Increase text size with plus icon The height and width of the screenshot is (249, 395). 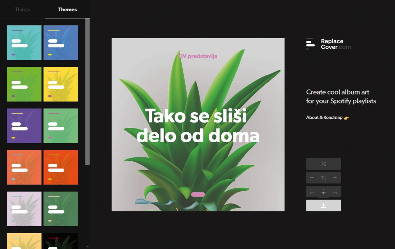click(x=335, y=178)
